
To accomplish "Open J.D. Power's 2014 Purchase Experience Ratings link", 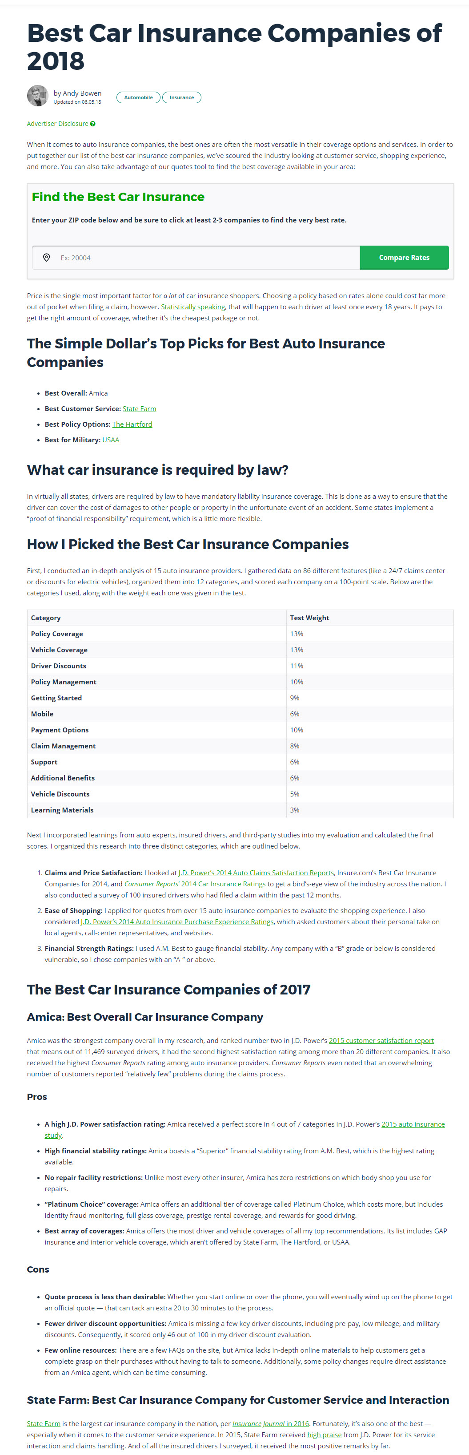I will point(177,922).
